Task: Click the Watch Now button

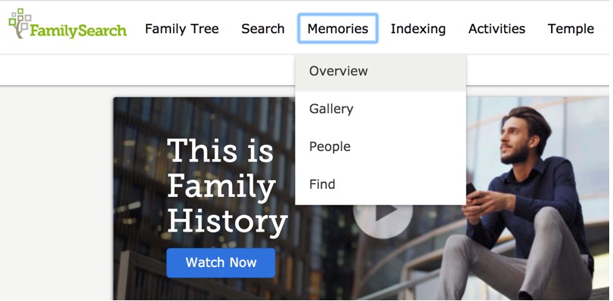Action: click(221, 263)
